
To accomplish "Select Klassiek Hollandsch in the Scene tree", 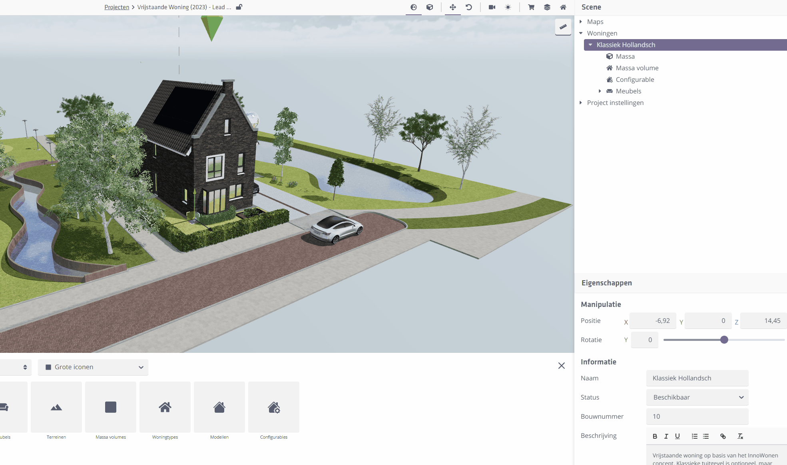I will coord(626,45).
